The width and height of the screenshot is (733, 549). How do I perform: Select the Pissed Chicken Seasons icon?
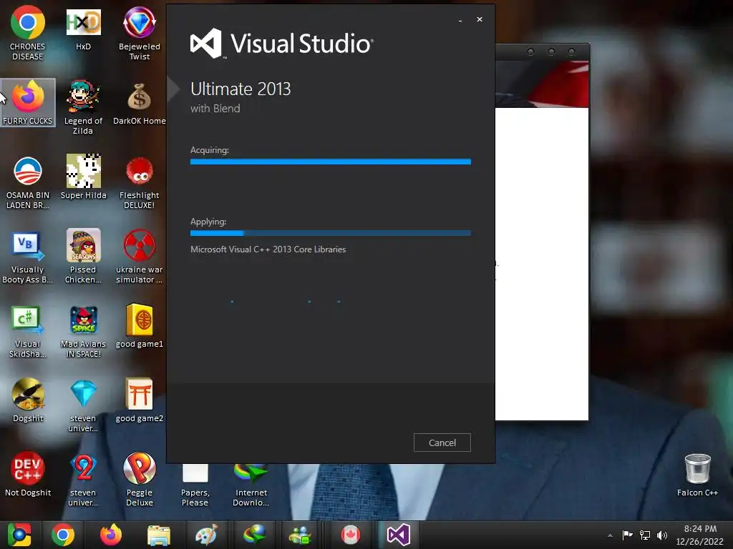click(83, 256)
